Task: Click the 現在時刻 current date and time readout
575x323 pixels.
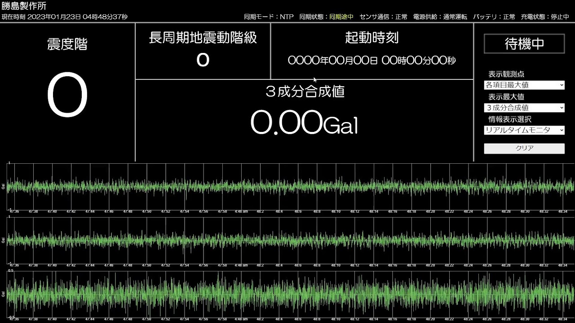Action: pyautogui.click(x=65, y=17)
